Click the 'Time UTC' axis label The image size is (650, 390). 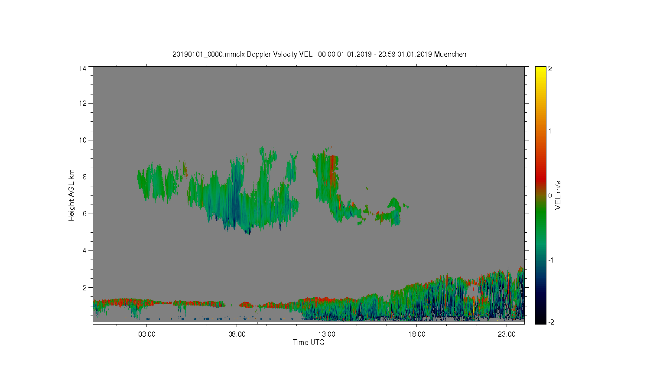click(x=309, y=342)
